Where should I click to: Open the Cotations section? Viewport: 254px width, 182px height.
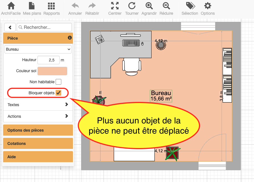pyautogui.click(x=38, y=144)
